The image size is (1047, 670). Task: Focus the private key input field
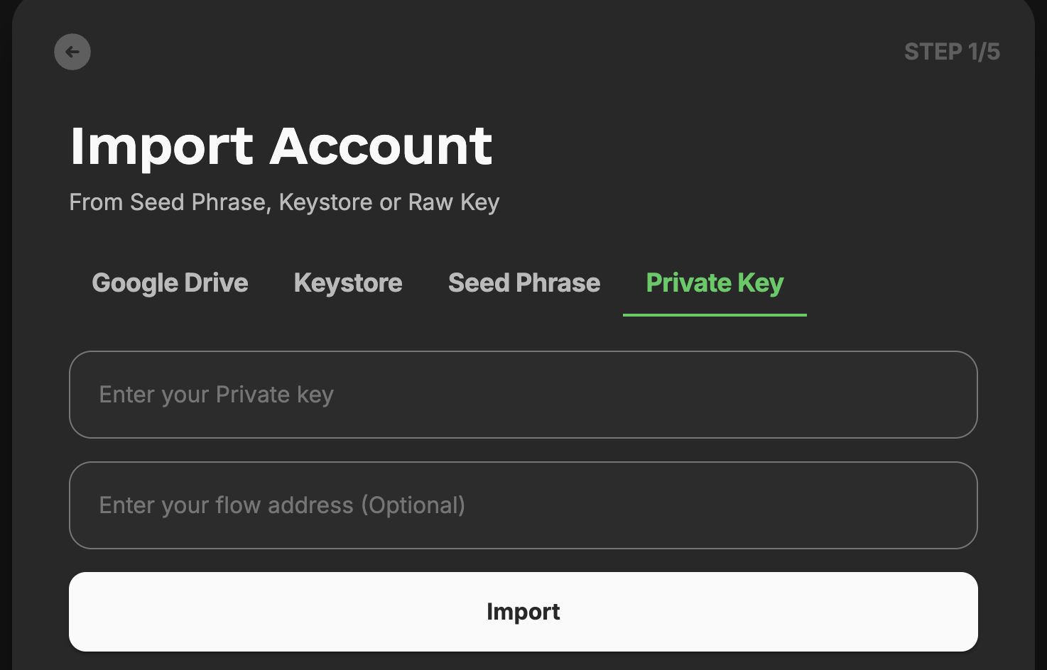pos(523,395)
